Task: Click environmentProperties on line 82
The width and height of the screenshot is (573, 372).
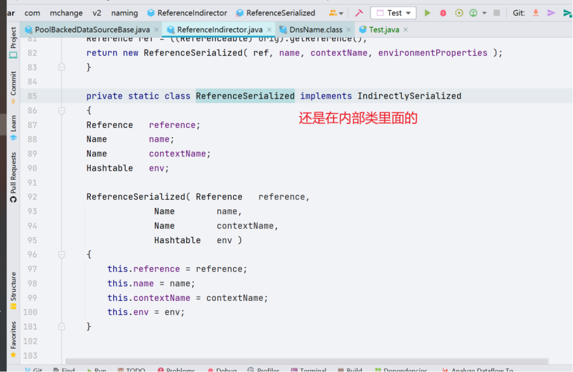Action: coord(433,53)
